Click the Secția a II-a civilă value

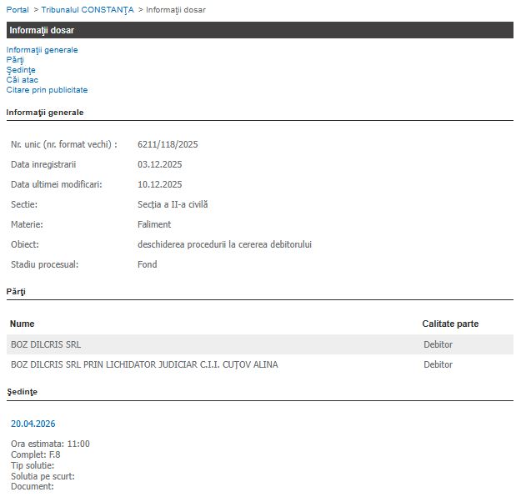173,204
